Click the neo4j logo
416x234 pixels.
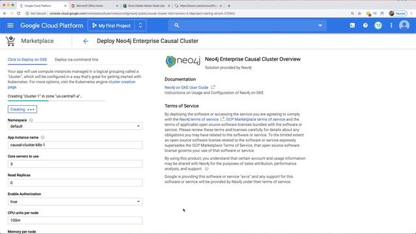coord(183,61)
